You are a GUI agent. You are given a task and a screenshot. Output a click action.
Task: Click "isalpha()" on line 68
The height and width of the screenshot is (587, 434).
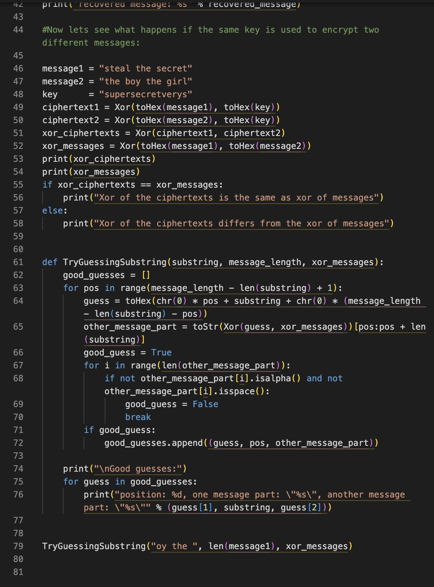tap(278, 378)
